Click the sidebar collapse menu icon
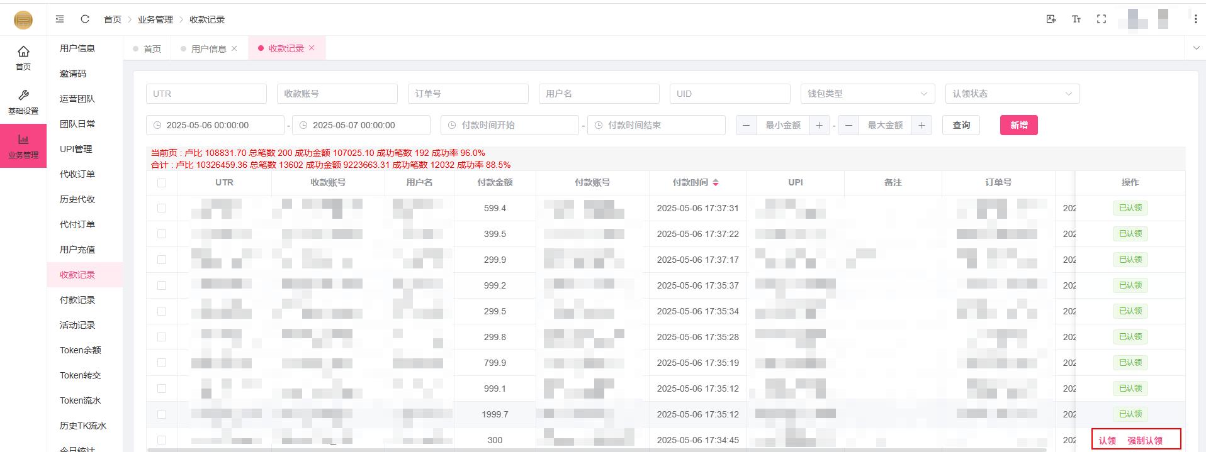 click(60, 19)
